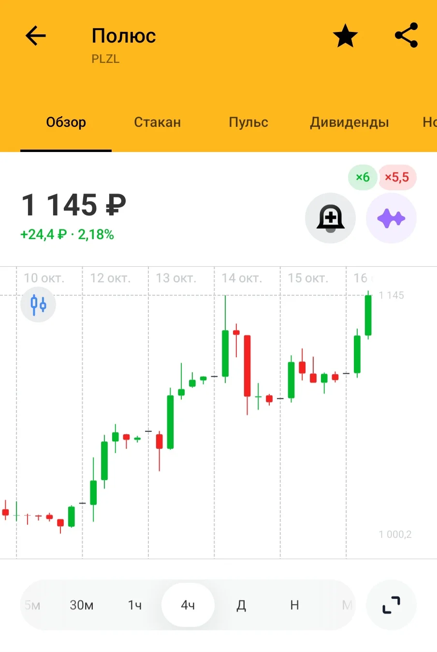Image resolution: width=437 pixels, height=652 pixels.
Task: Select the Обзор tab
Action: (x=66, y=122)
